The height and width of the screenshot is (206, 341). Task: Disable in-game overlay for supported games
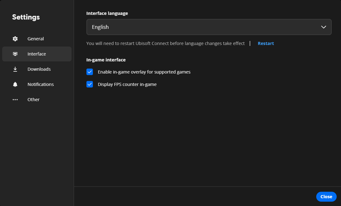[90, 72]
